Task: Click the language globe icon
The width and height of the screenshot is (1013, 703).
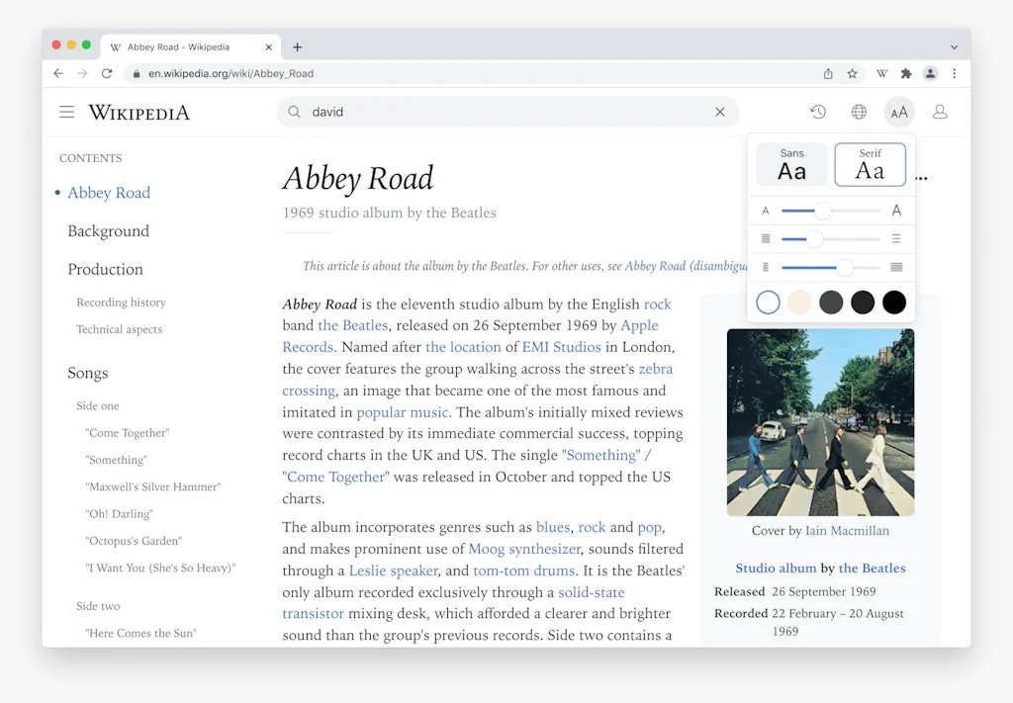Action: [859, 112]
